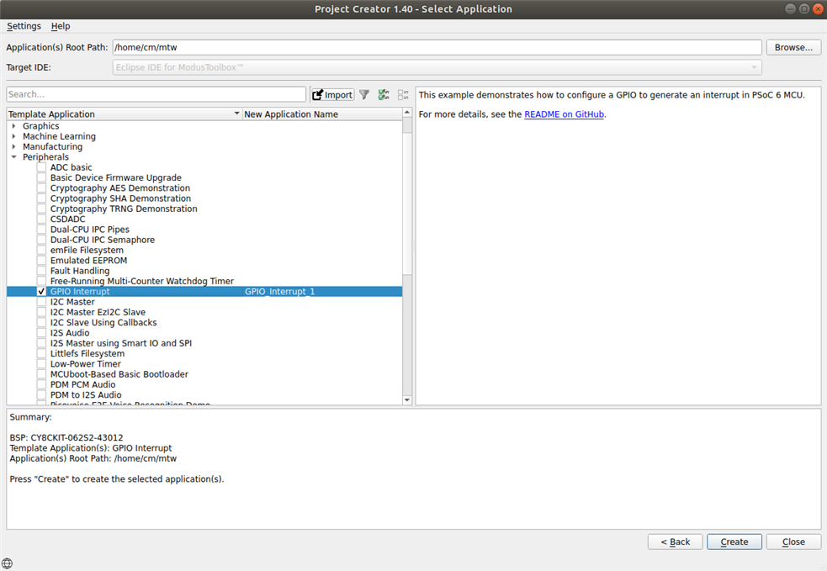Screen dimensions: 827x571
Task: Click the select all checkmarks icon
Action: pos(384,95)
